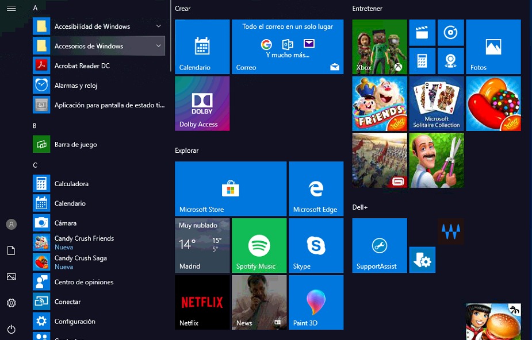Click the Entretener group heading
Screen dimensions: 532x340
click(x=367, y=9)
